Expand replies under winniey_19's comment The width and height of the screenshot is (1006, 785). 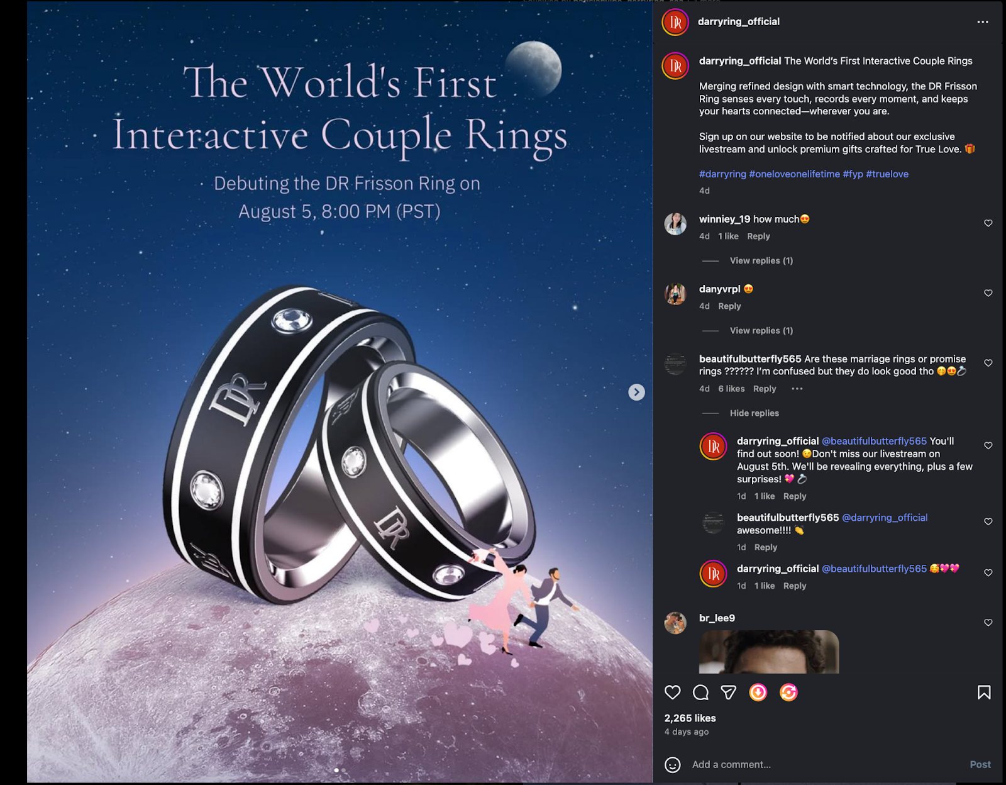pos(761,260)
